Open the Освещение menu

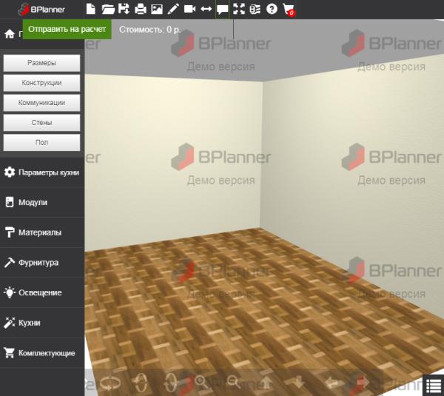[x=42, y=292]
